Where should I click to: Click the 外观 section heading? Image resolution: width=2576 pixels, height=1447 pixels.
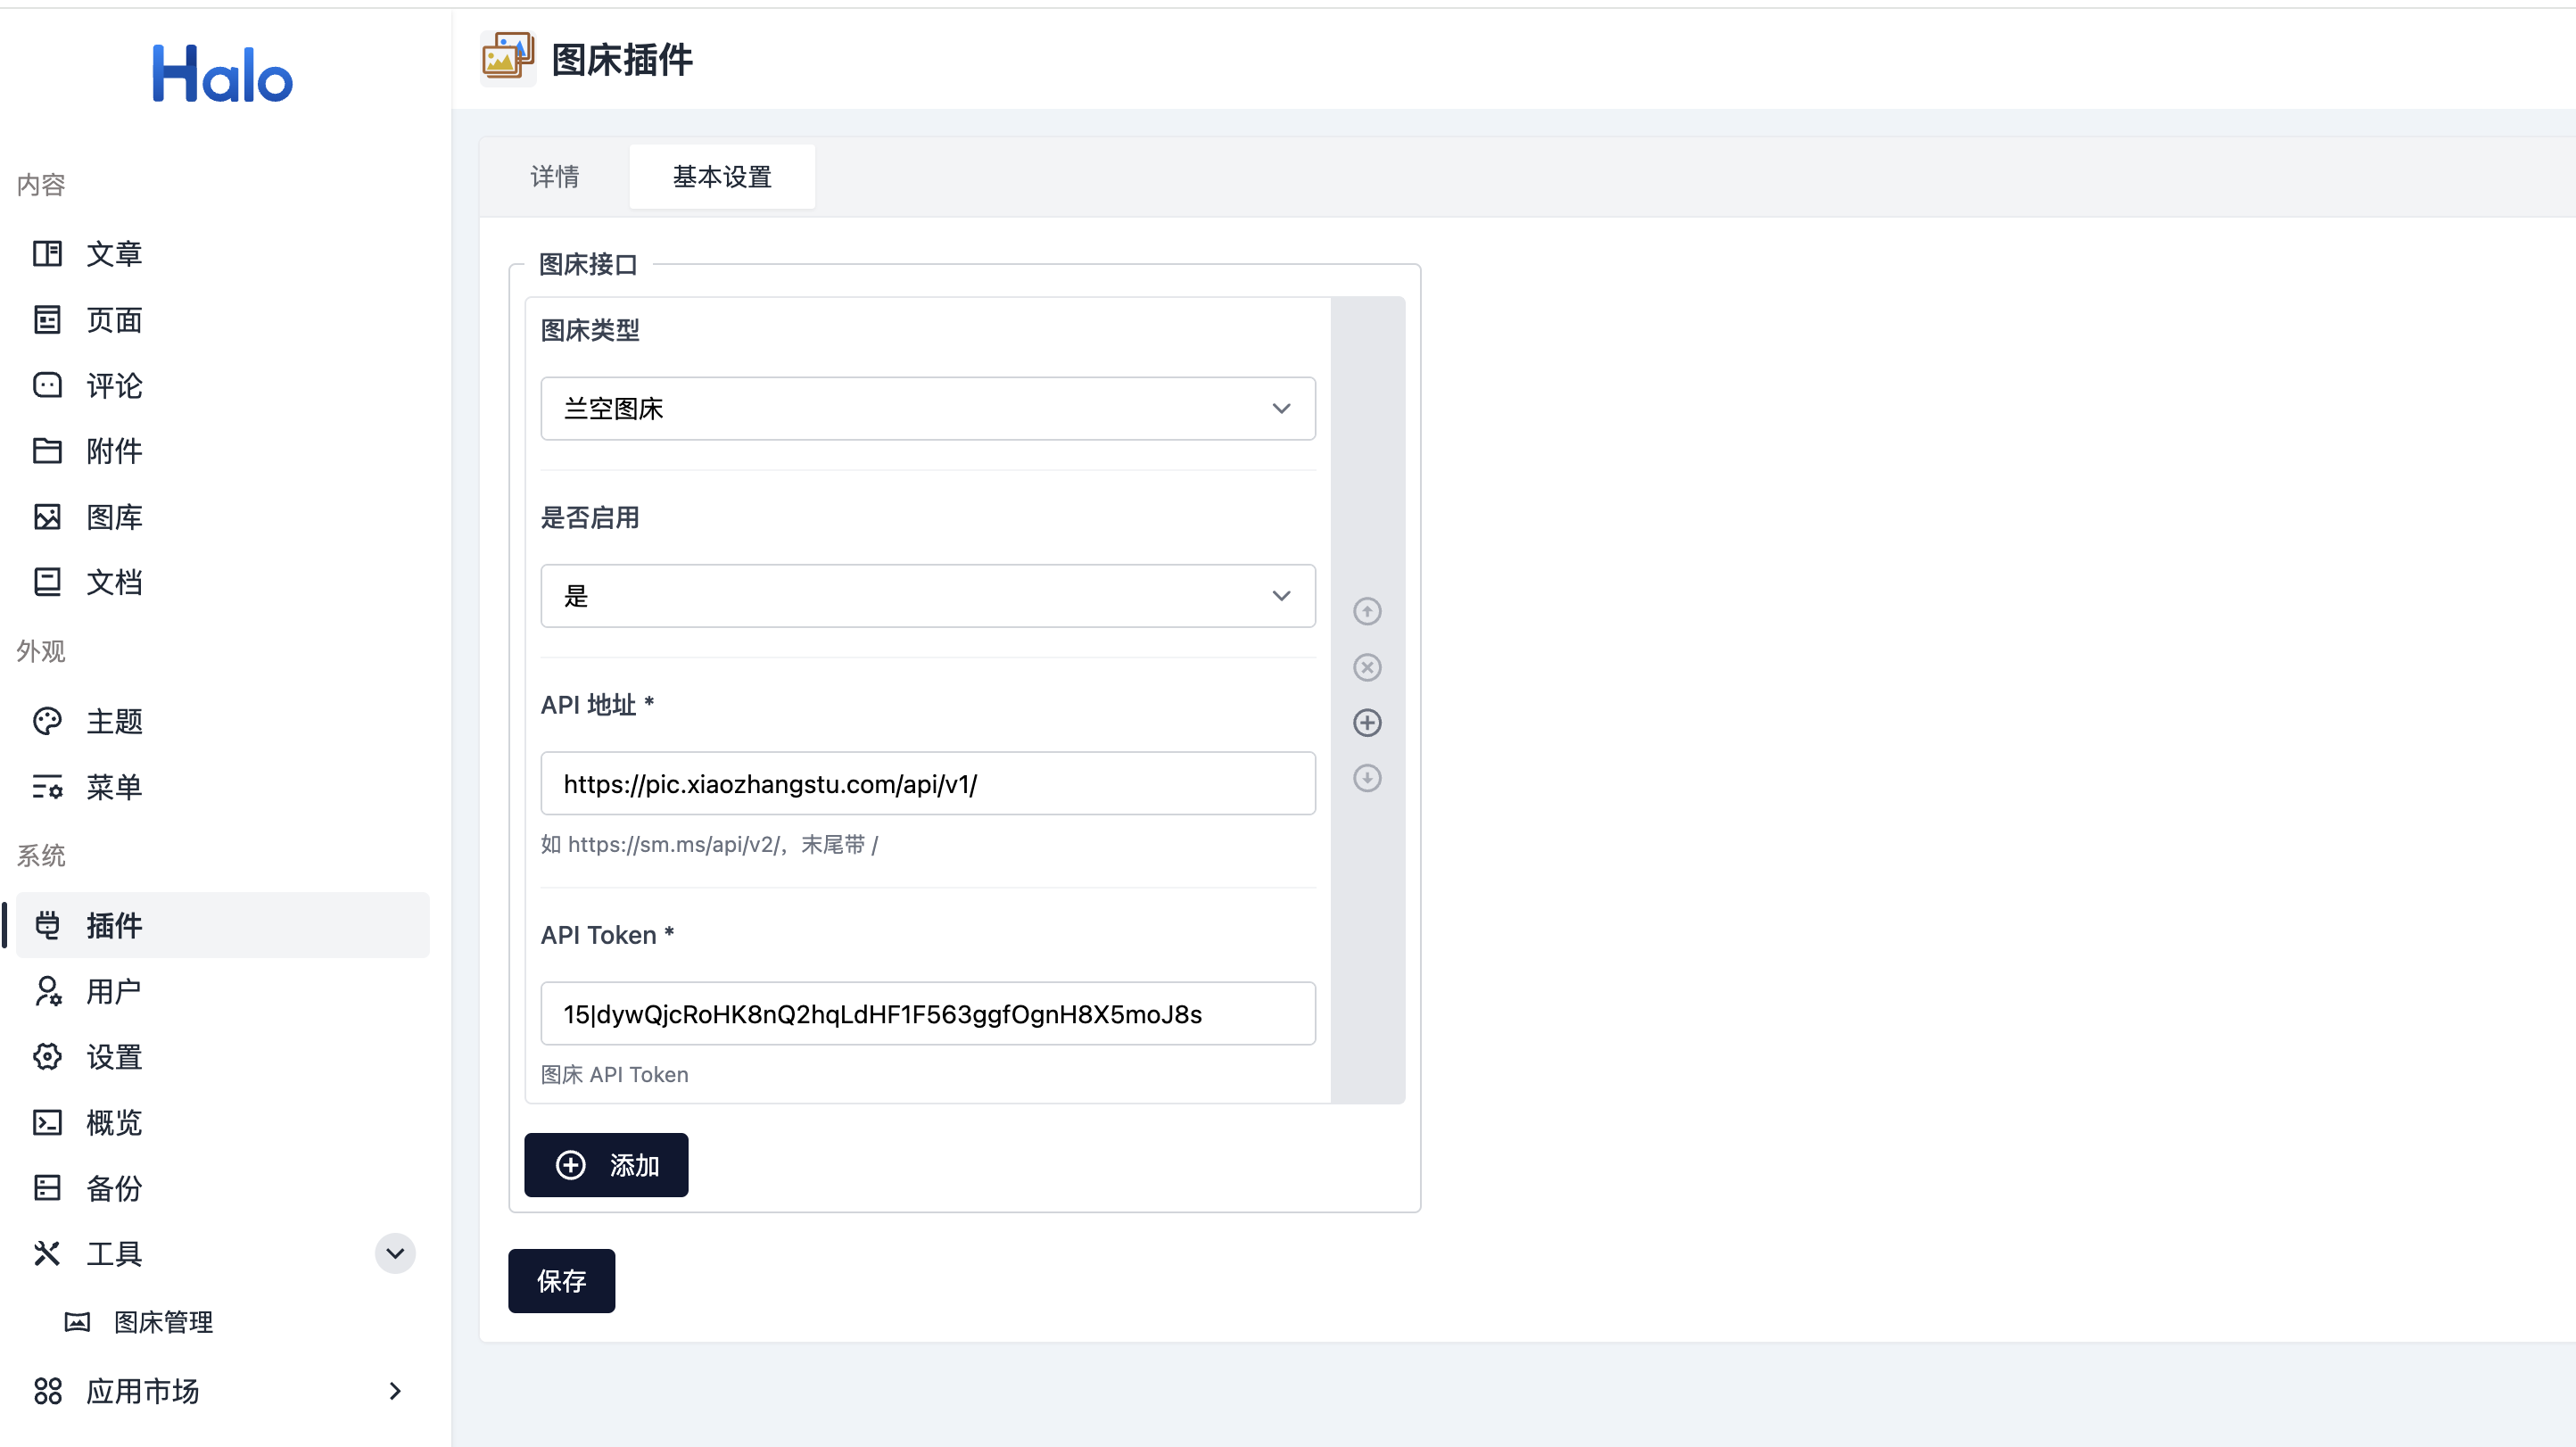(41, 651)
